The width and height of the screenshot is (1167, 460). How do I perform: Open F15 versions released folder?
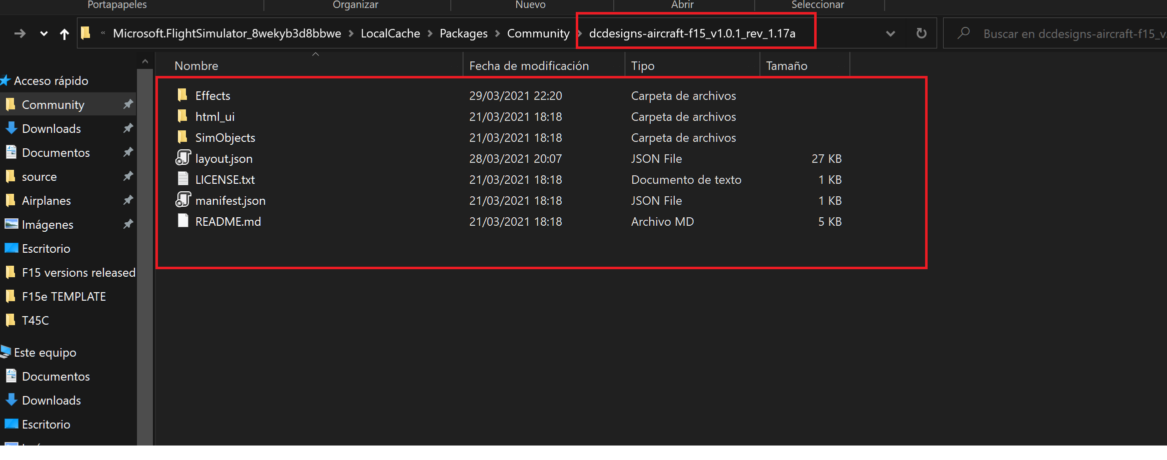point(78,272)
